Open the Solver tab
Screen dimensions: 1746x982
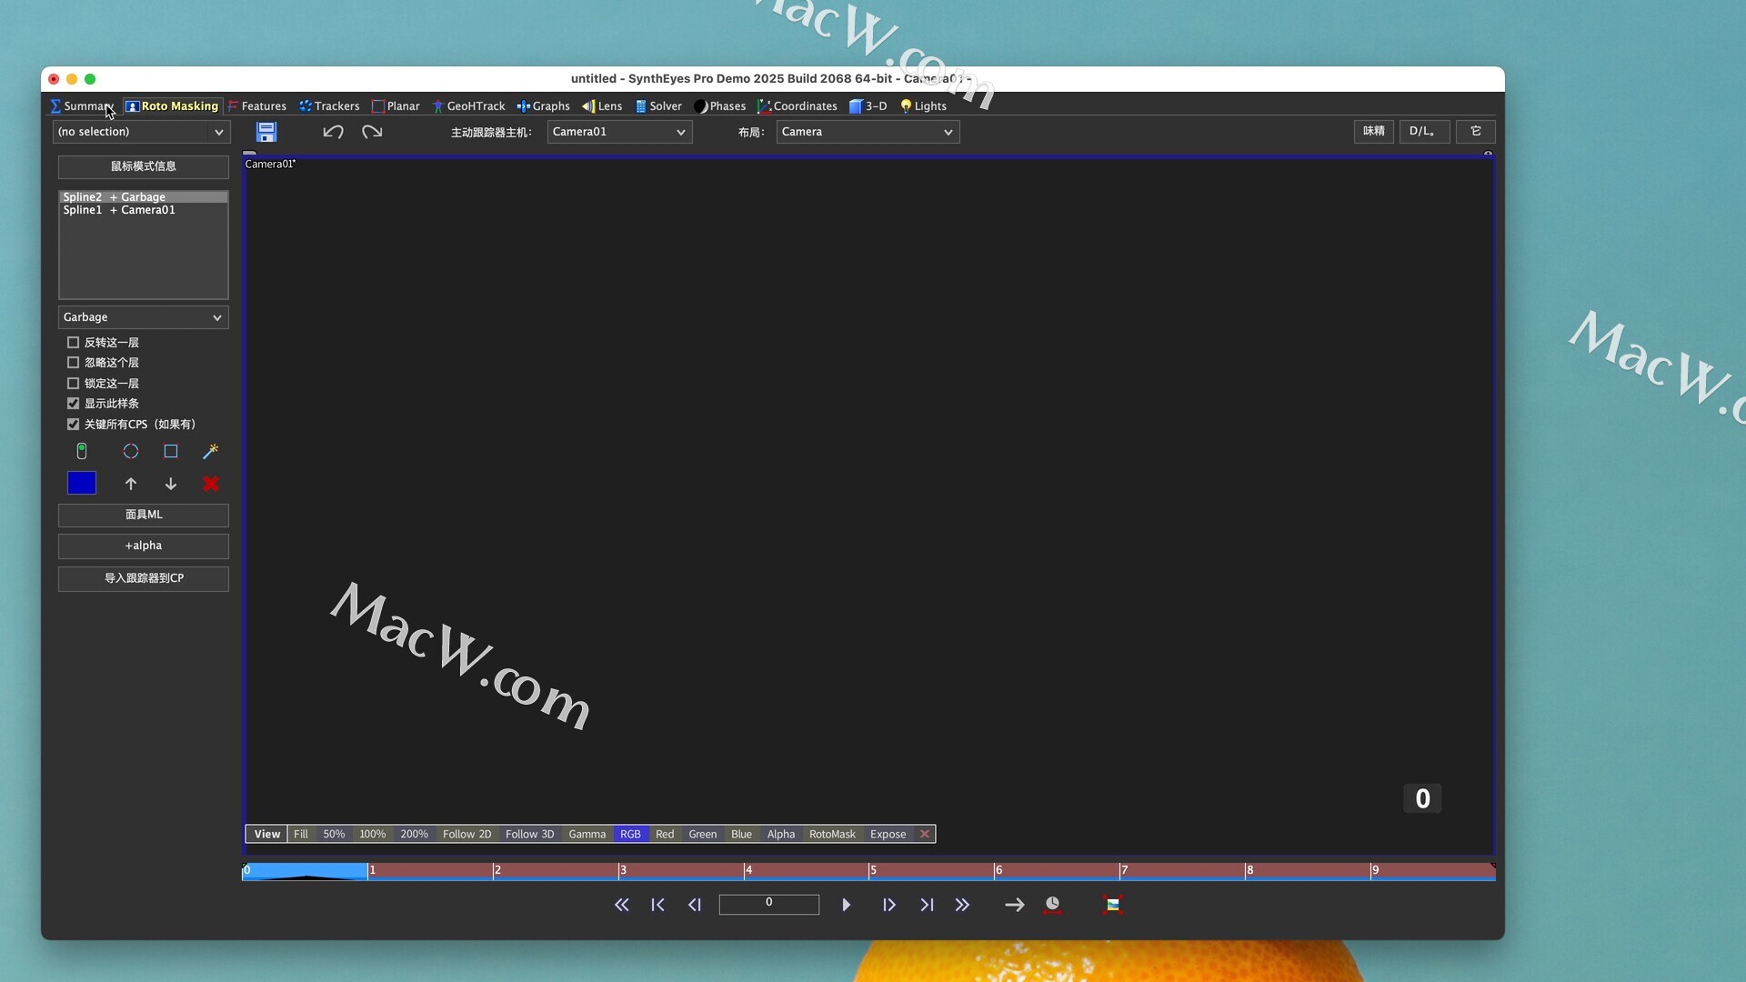[659, 106]
